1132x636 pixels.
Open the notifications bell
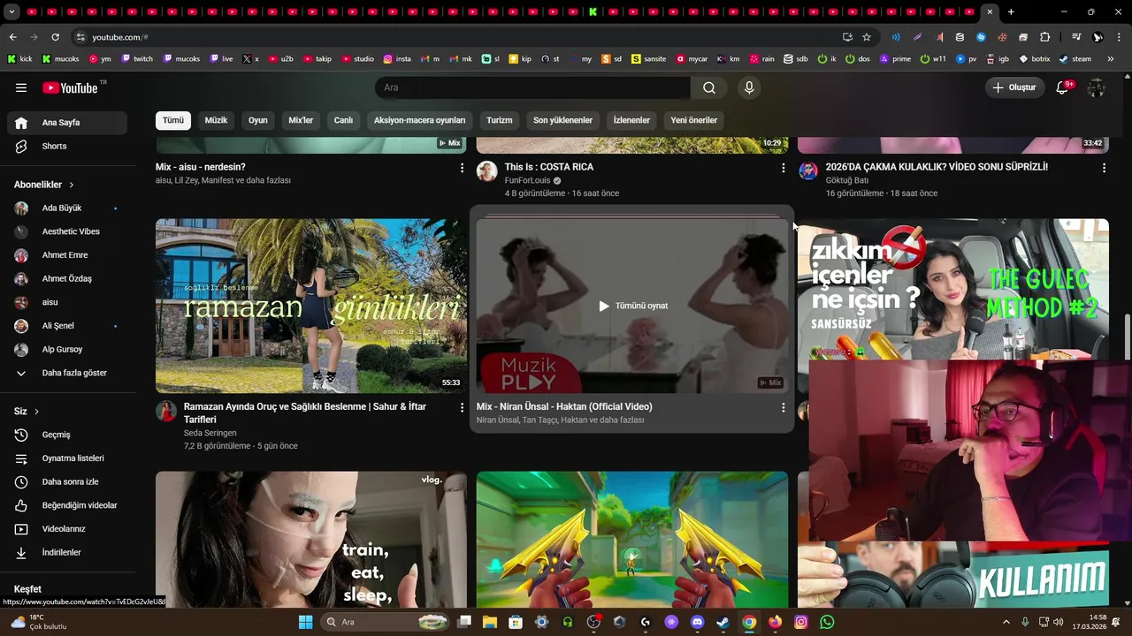[1063, 87]
